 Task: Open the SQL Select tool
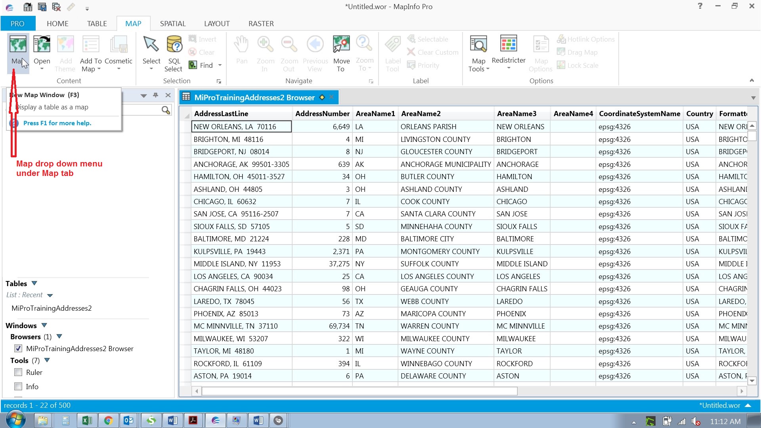click(174, 44)
